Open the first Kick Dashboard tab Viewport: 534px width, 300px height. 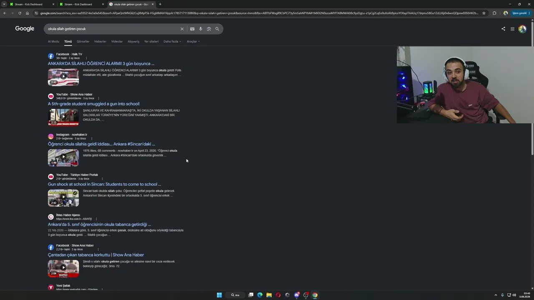point(32,4)
